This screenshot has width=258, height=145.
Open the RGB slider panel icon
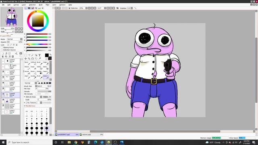pos(29,8)
